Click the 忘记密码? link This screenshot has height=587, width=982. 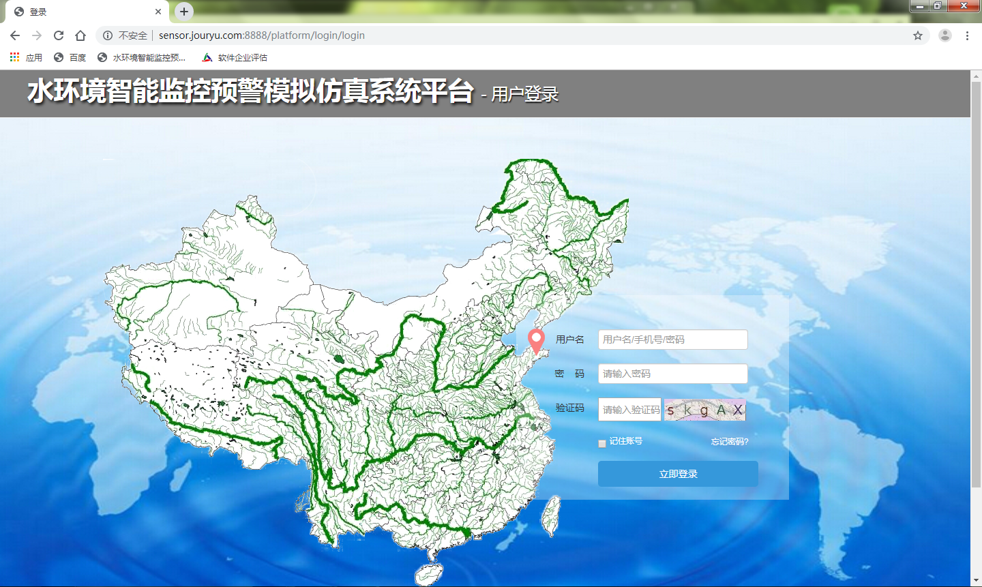[x=730, y=442]
